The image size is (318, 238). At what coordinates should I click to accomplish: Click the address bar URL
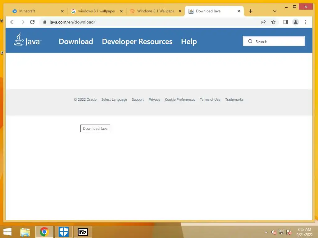72,22
